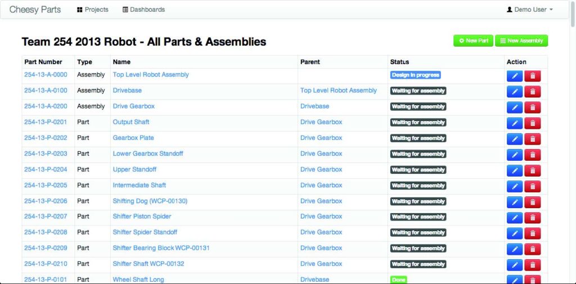Click Drive Gearbox parent link for Shifting Dog
The height and width of the screenshot is (284, 576).
pyautogui.click(x=321, y=201)
